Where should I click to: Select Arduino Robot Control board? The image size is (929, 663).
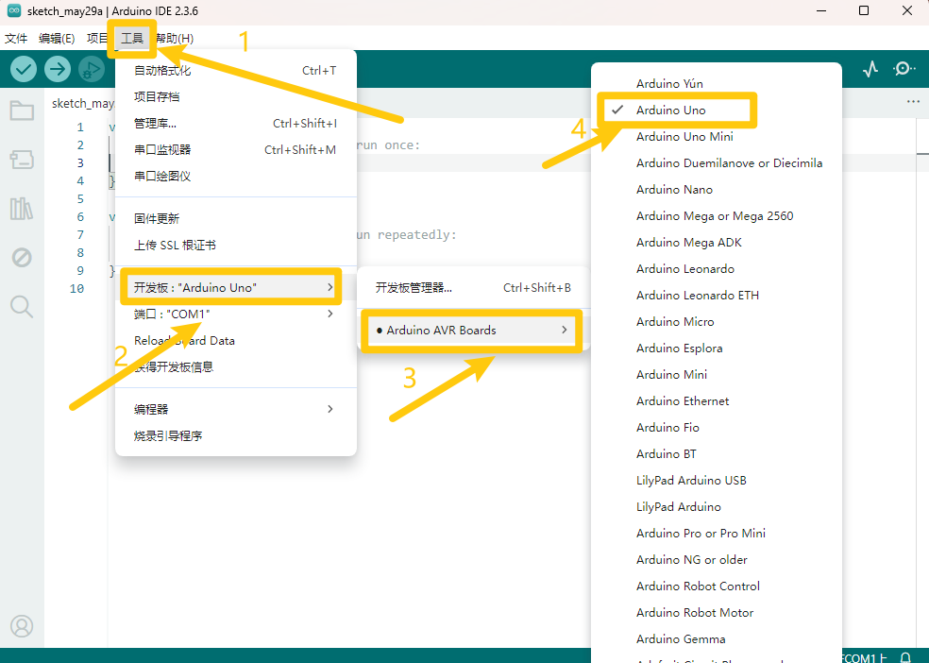pyautogui.click(x=716, y=586)
